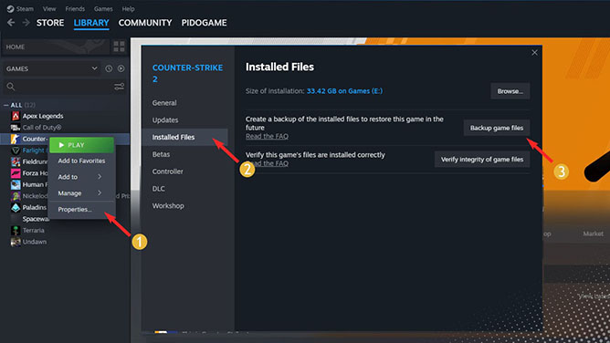Screen dimensions: 610x343
Task: Click the Apex Legends game icon
Action: point(16,116)
